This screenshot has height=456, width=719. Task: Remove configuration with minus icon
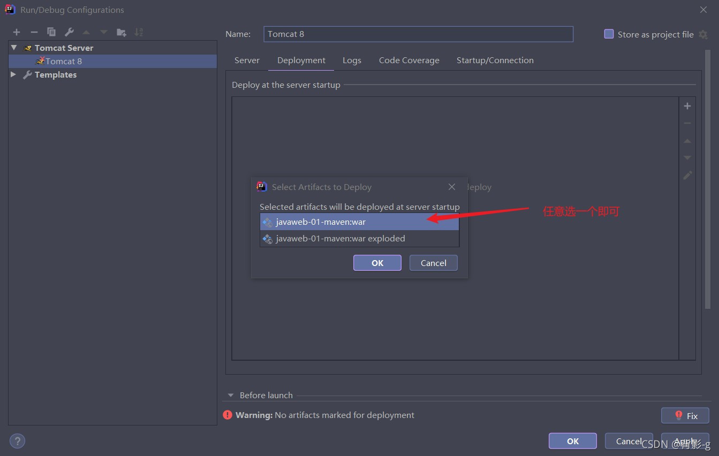click(x=34, y=32)
